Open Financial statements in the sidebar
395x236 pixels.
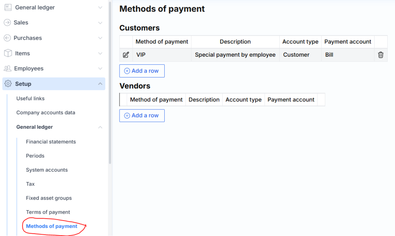[51, 142]
